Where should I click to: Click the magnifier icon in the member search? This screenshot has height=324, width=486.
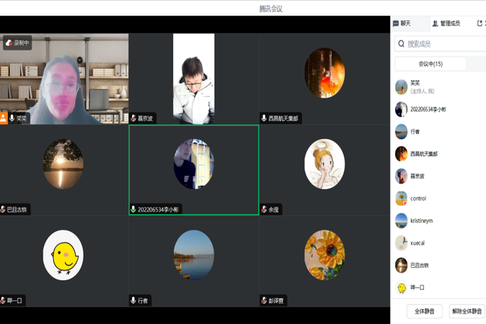click(402, 44)
